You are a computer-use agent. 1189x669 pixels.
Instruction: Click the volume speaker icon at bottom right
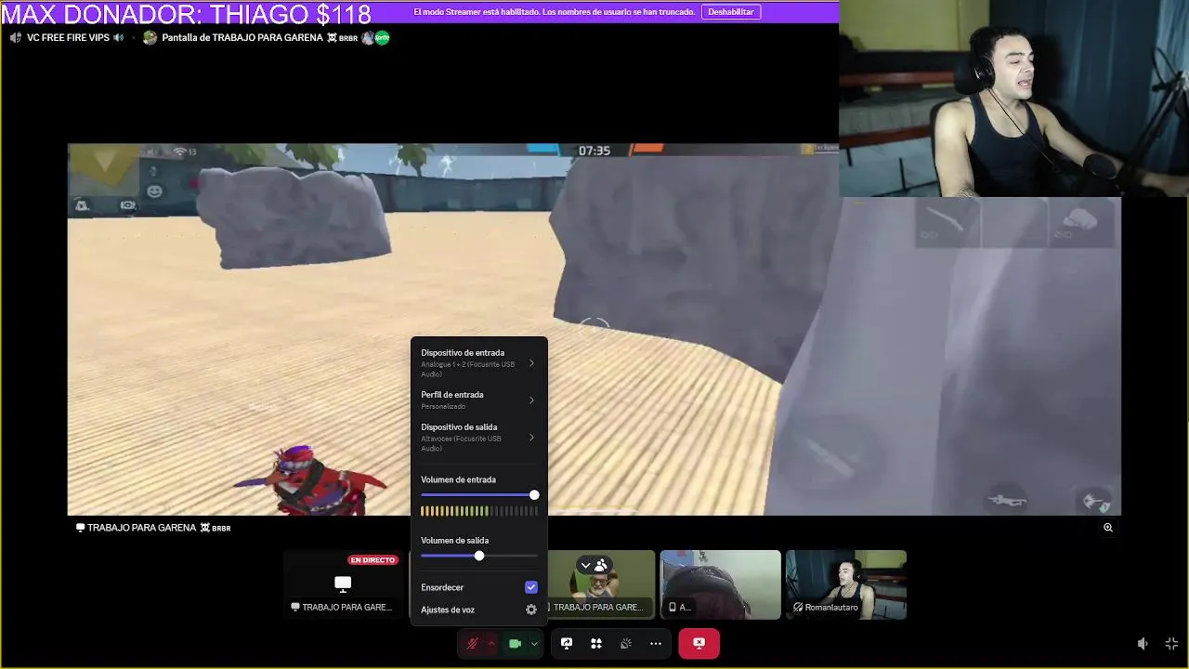tap(1143, 643)
